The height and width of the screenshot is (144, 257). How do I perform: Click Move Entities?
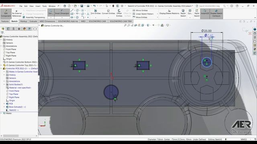(x=140, y=17)
